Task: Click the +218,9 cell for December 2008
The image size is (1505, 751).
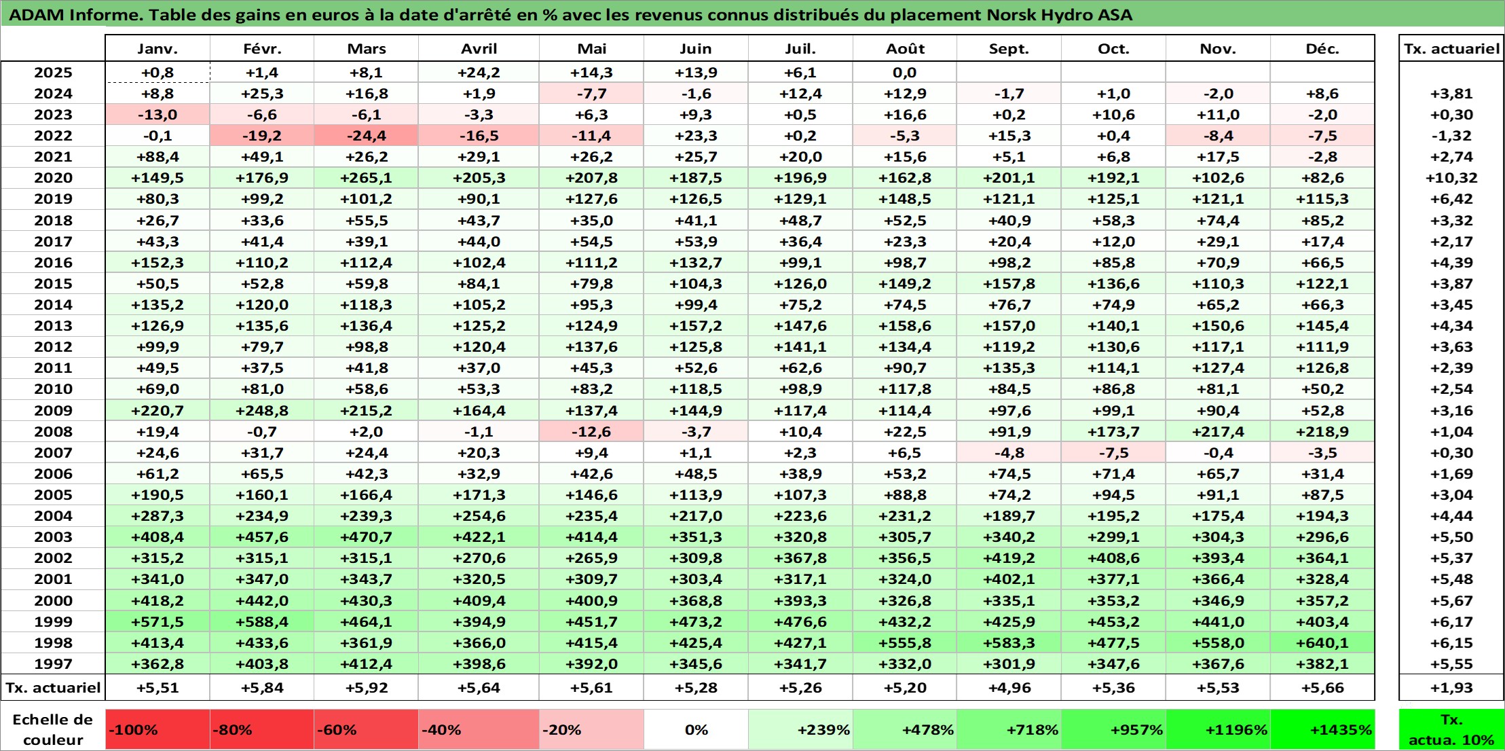Action: click(x=1322, y=432)
